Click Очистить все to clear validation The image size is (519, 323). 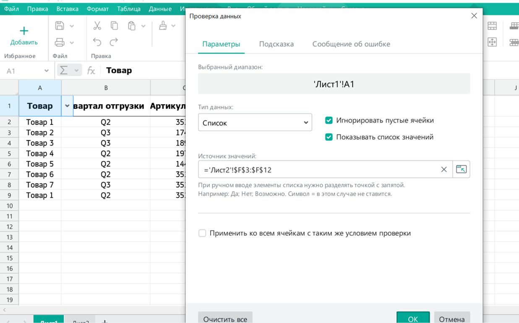pyautogui.click(x=225, y=318)
